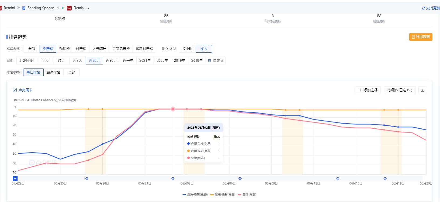Click the 添加注释 button
Viewport: 440px width, 202px height.
[x=368, y=90]
